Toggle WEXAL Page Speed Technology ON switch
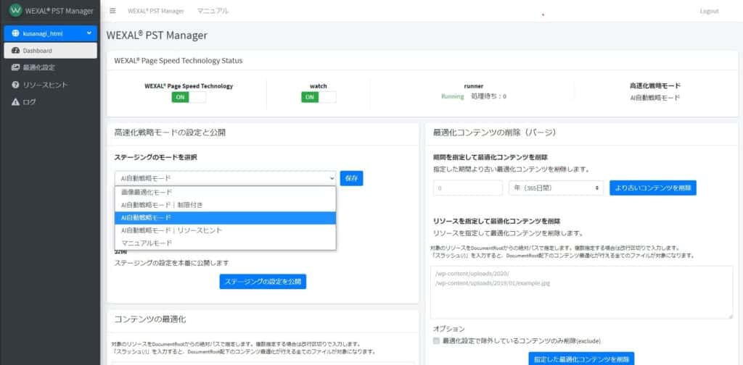The width and height of the screenshot is (743, 365). pos(189,97)
